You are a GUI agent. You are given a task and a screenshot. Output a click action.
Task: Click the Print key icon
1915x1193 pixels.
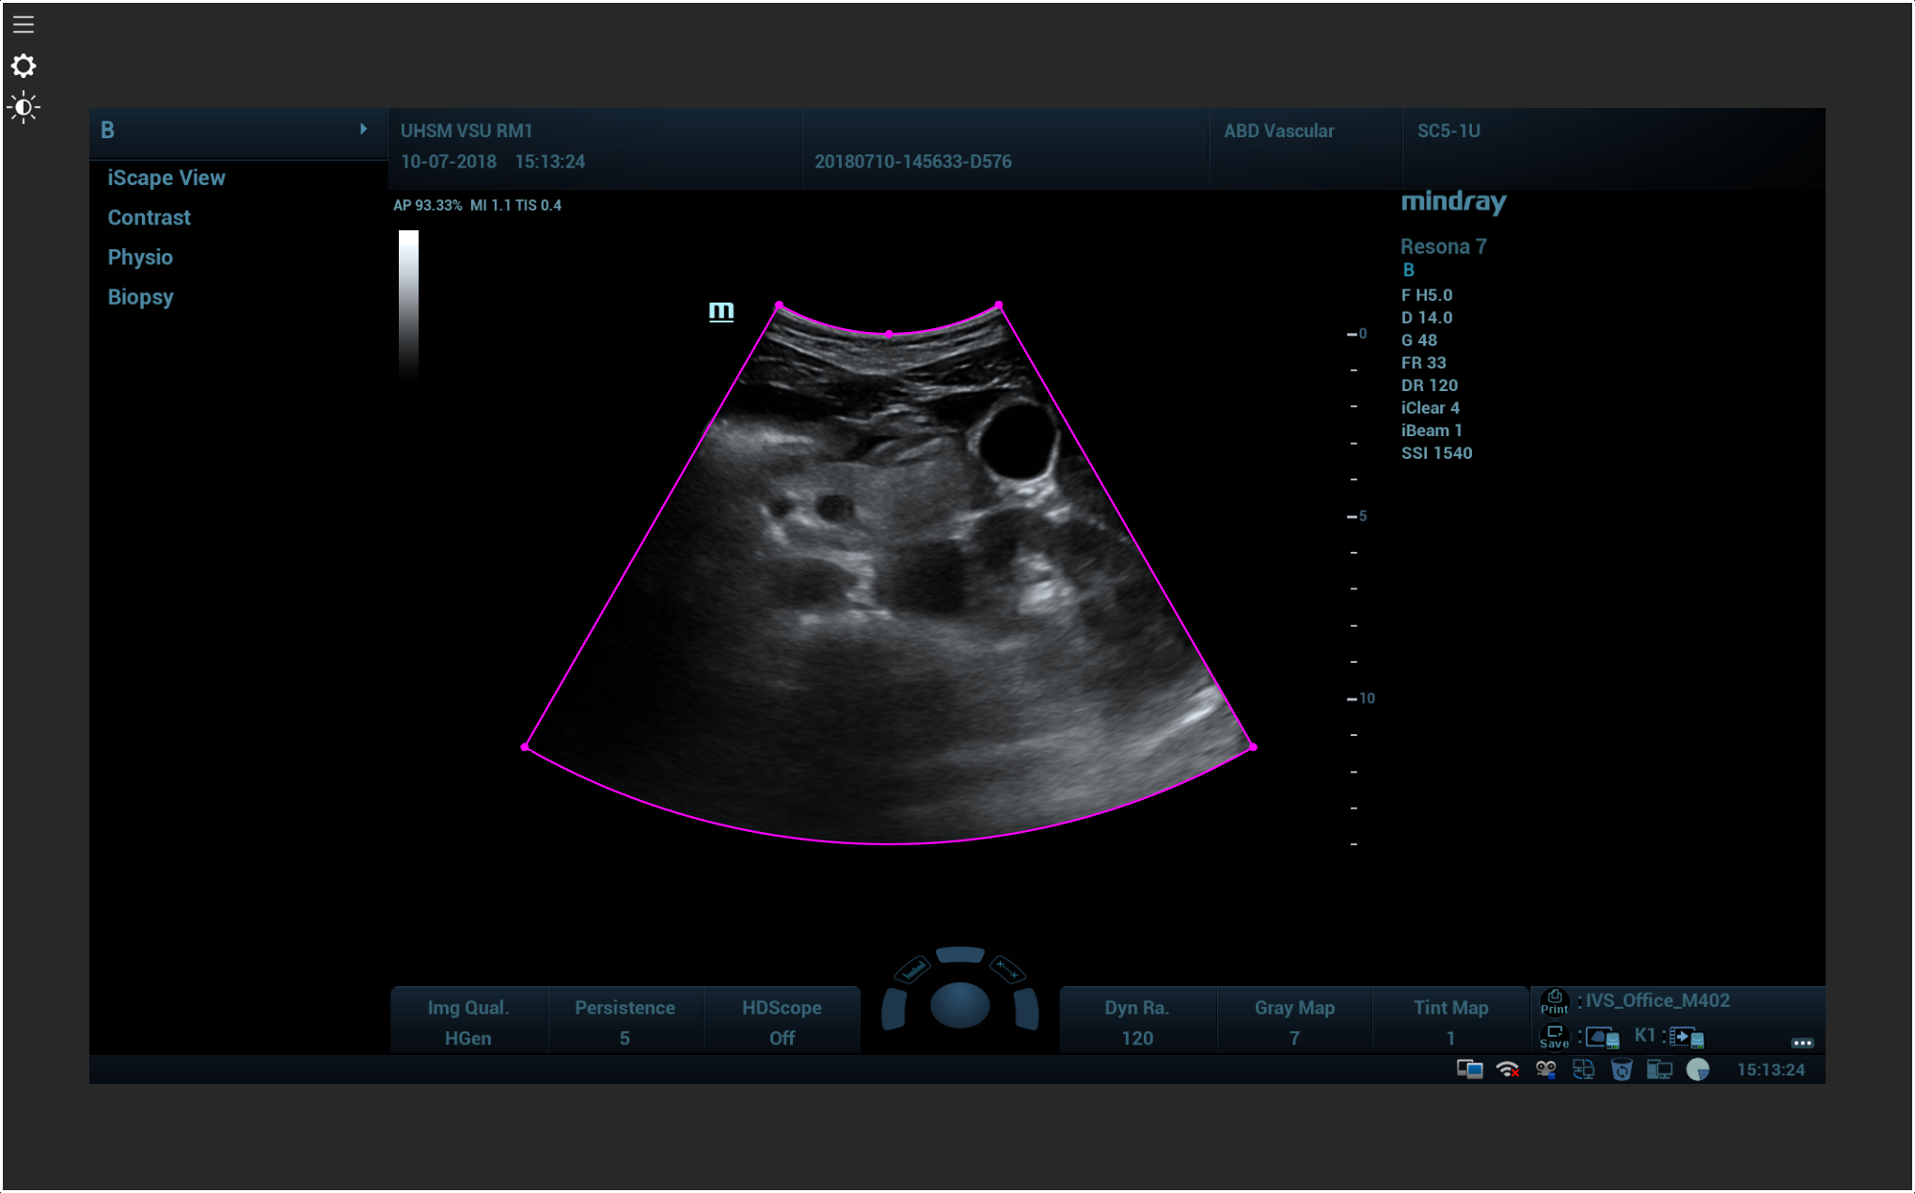coord(1554,1002)
